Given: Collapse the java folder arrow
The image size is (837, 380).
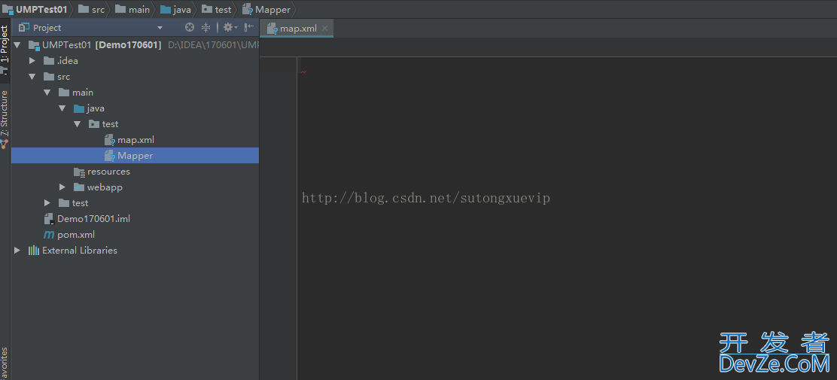Looking at the screenshot, I should (62, 108).
